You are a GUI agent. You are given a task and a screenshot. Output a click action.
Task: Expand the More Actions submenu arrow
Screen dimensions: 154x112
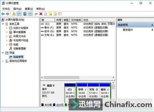click(x=152, y=30)
